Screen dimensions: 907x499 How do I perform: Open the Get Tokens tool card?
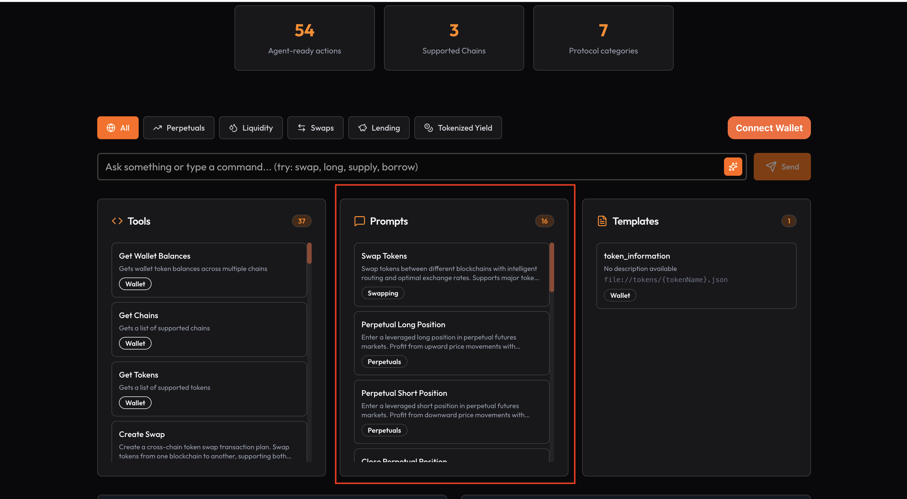pos(209,389)
